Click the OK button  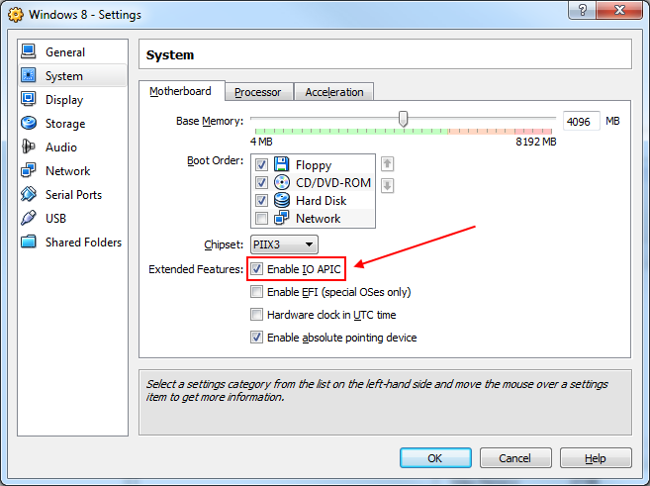(x=434, y=458)
